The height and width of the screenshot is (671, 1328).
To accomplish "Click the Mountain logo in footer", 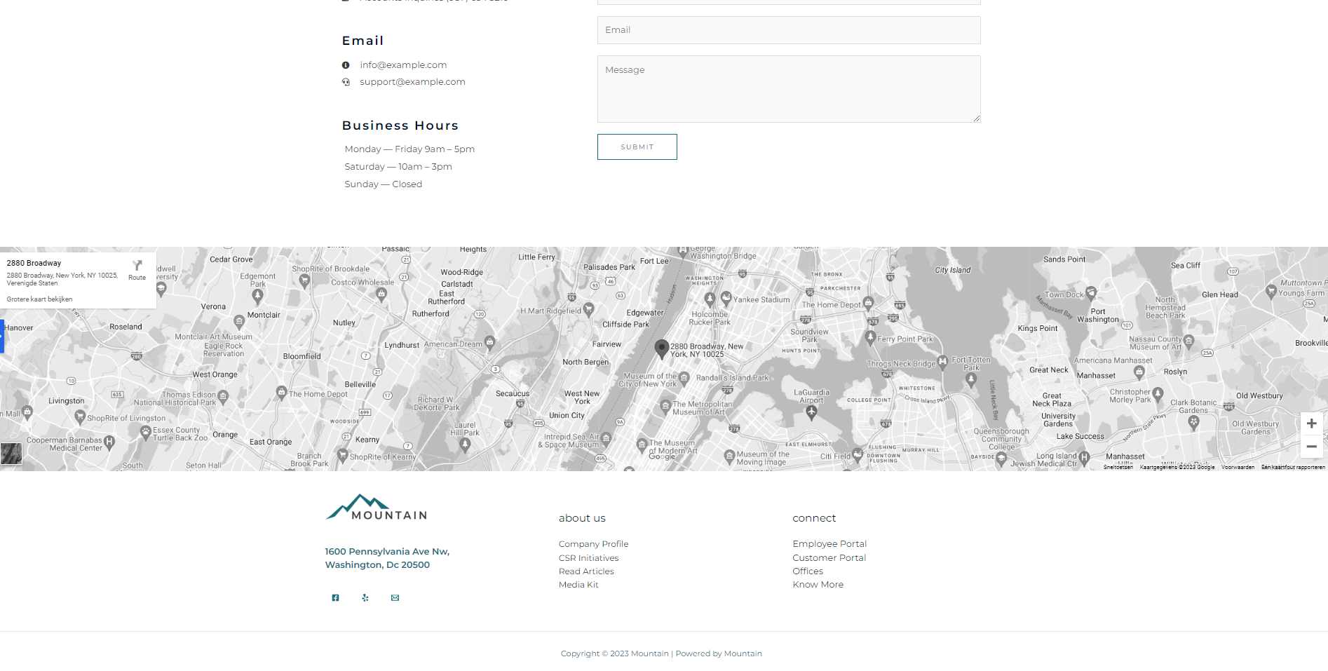I will coord(377,508).
